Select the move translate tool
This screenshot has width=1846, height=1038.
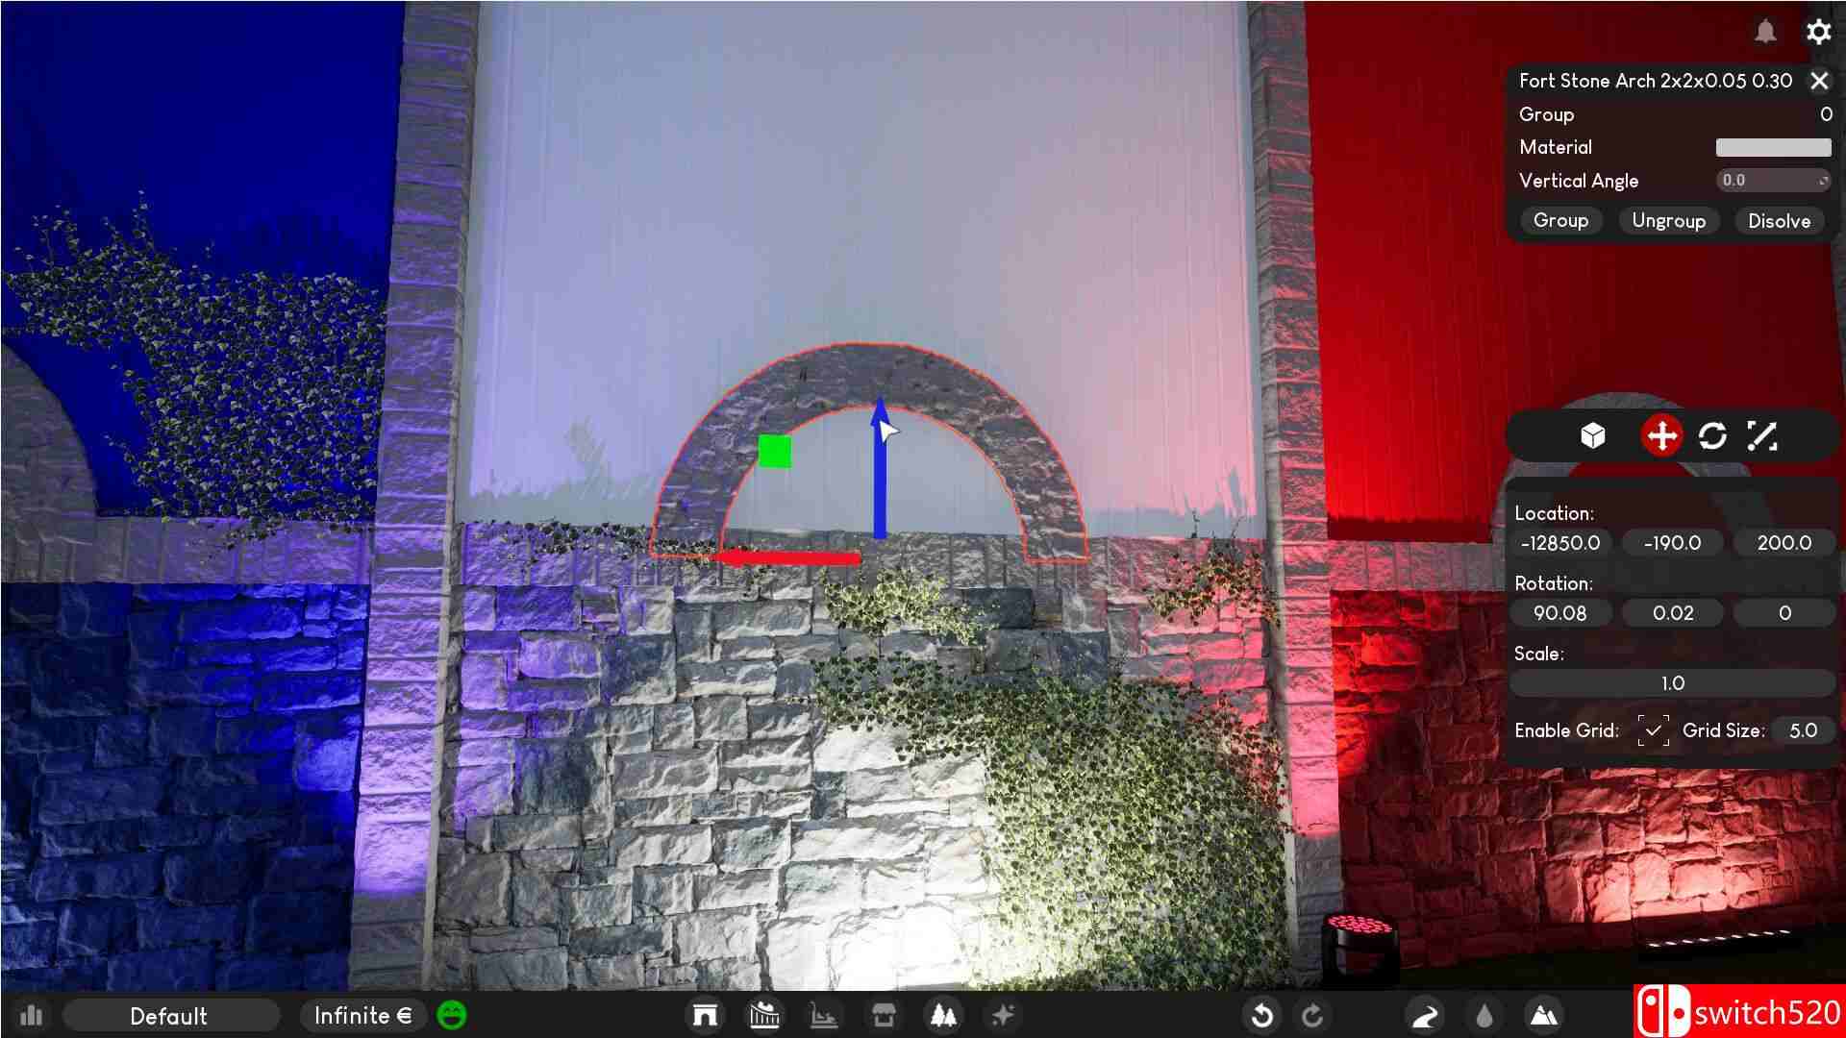pos(1661,436)
